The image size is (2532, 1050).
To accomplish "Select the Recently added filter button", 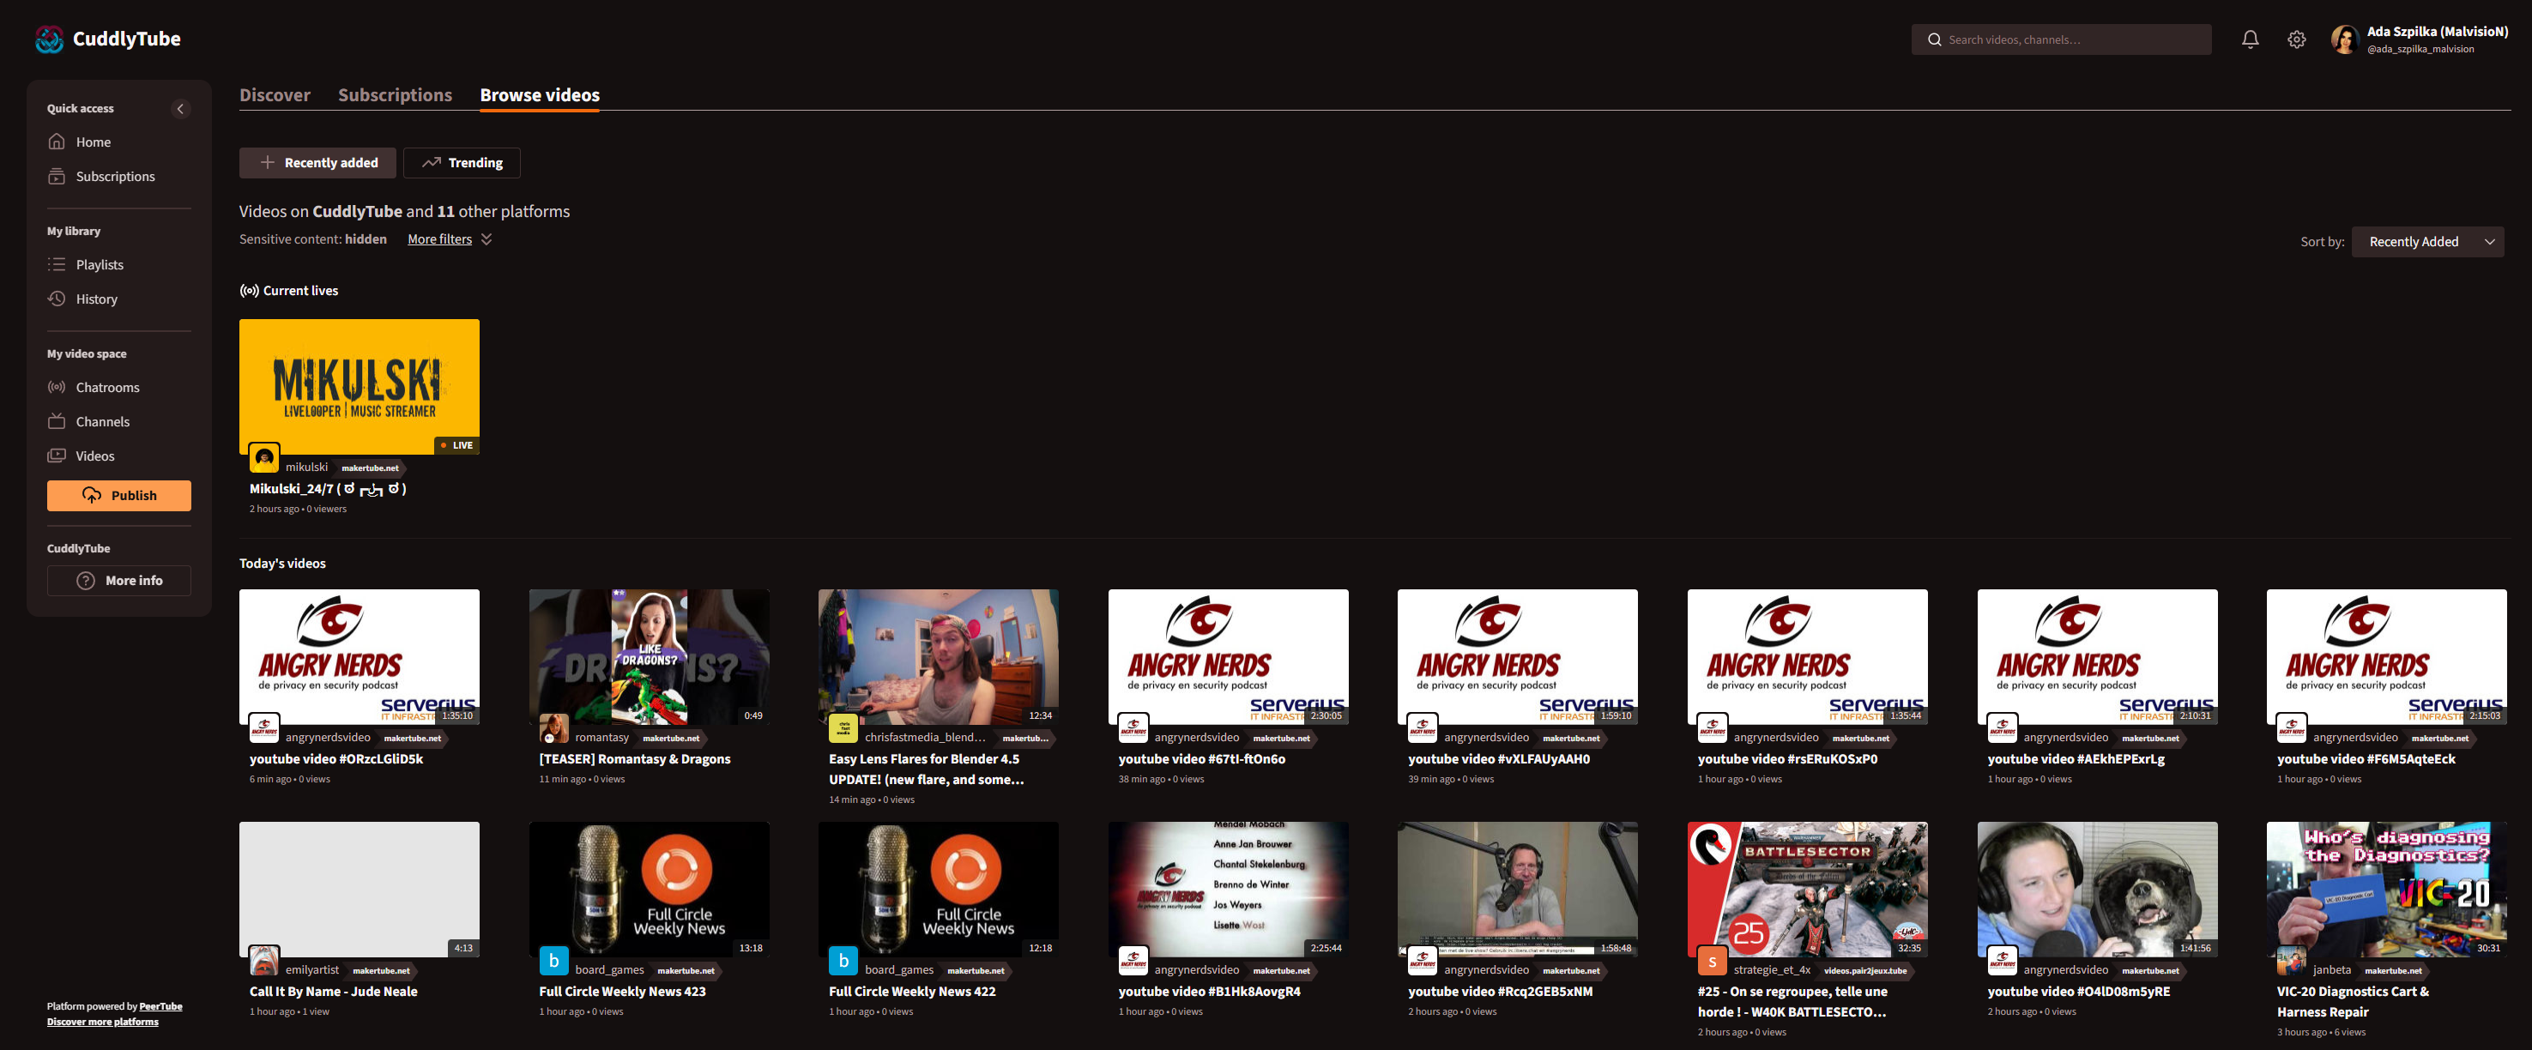I will [x=317, y=163].
